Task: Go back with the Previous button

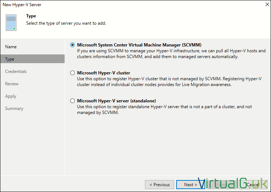Action: tap(159, 185)
